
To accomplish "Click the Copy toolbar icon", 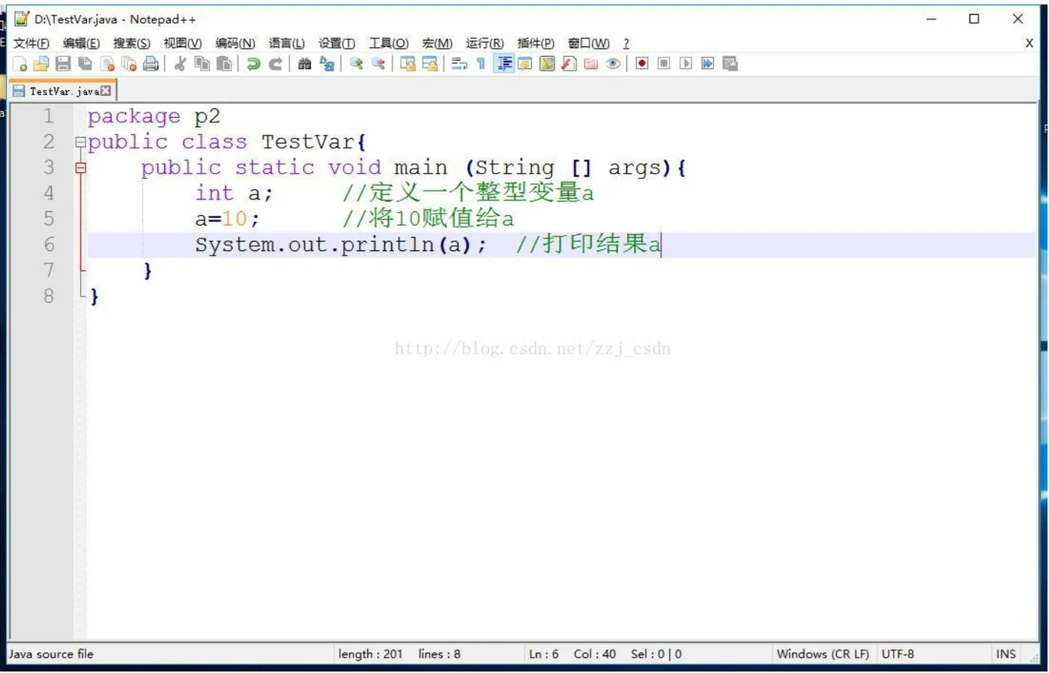I will [202, 64].
